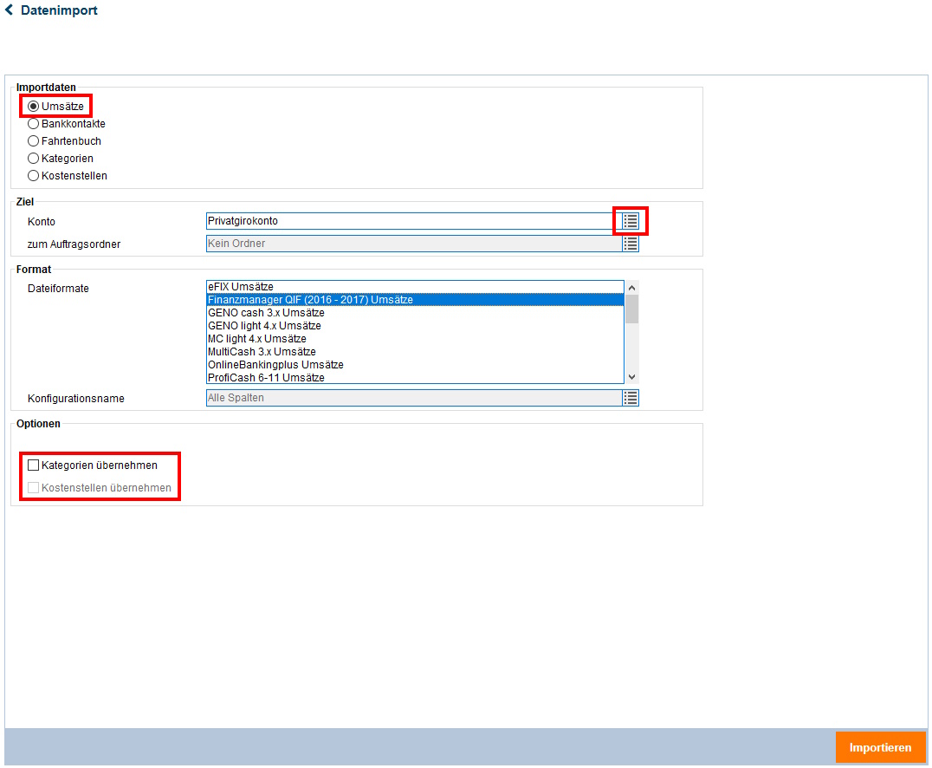Enable Kategorien übernehmen checkbox

click(33, 465)
